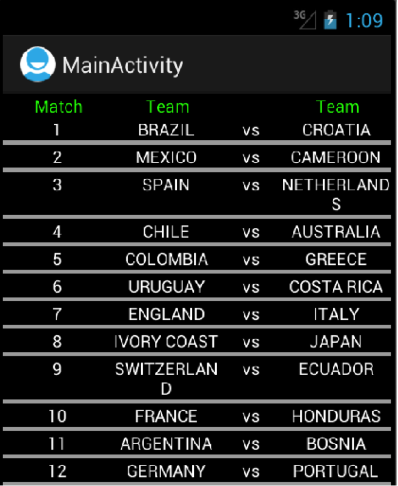Select the SPAIN row entry
This screenshot has height=486, width=398.
(166, 185)
